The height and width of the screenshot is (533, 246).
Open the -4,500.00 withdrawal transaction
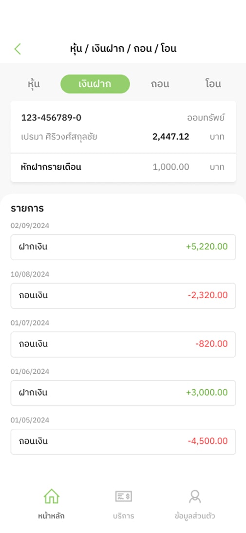(x=123, y=441)
